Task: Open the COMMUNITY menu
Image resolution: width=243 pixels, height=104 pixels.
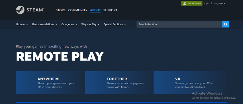Action: pos(78,10)
